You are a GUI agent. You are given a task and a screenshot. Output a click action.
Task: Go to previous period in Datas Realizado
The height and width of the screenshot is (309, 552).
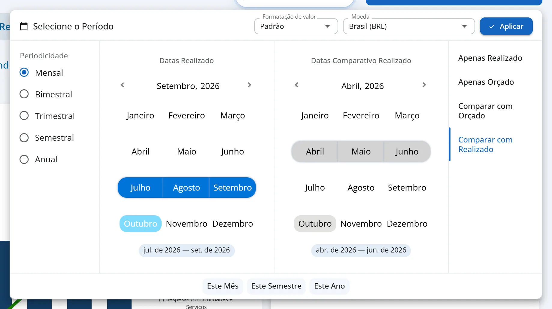click(122, 85)
